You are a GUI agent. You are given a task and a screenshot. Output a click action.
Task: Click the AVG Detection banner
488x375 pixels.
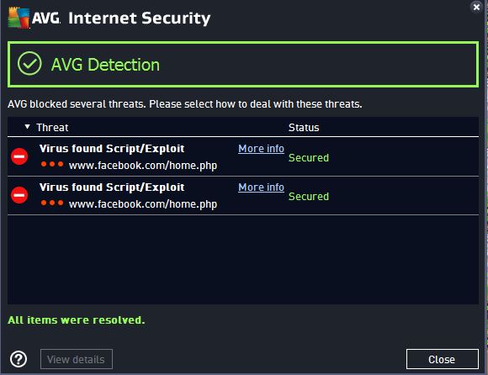pos(243,65)
